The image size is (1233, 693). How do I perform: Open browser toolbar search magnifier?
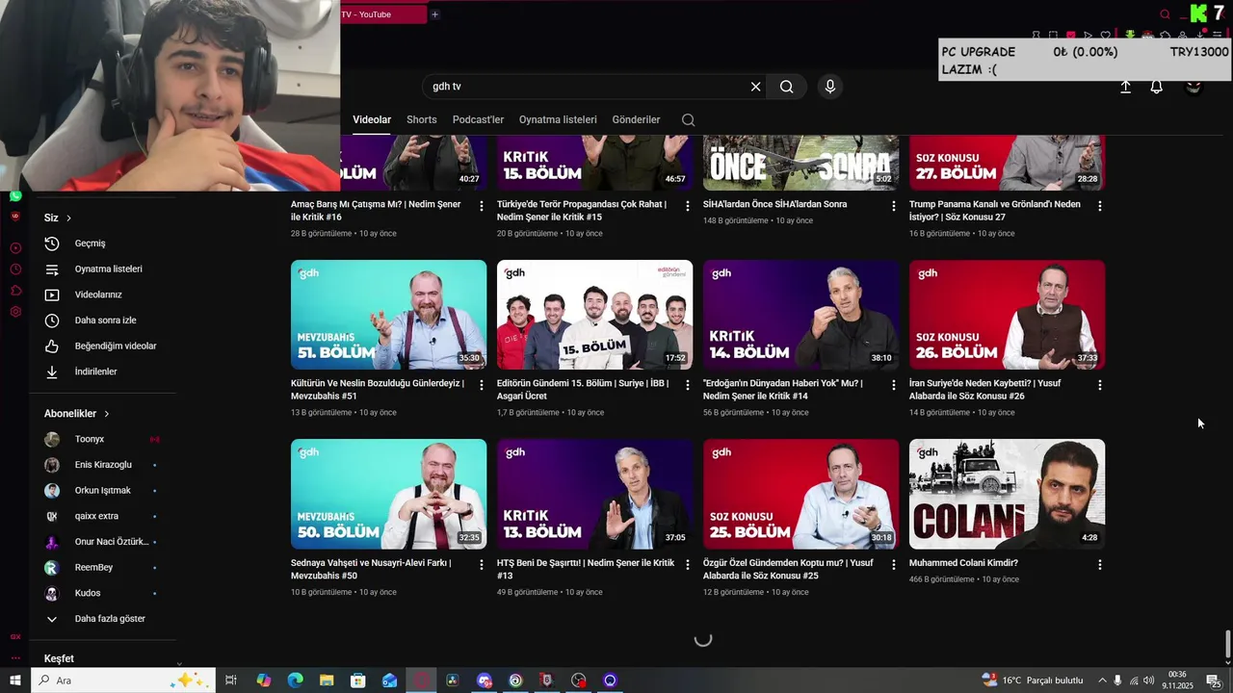(1166, 14)
